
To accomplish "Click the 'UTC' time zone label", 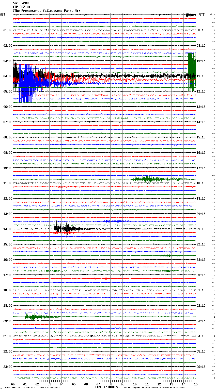I will (x=202, y=15).
